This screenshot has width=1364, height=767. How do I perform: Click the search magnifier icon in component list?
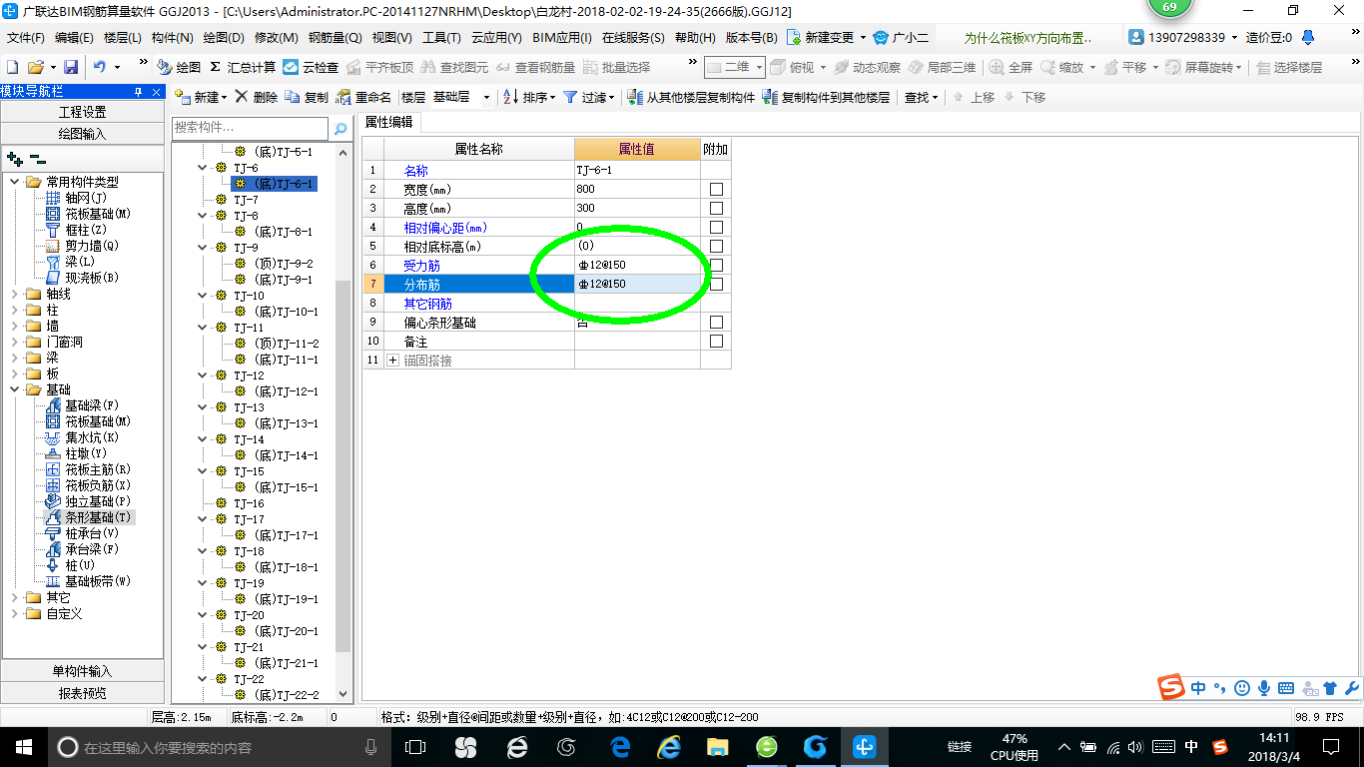click(x=341, y=129)
